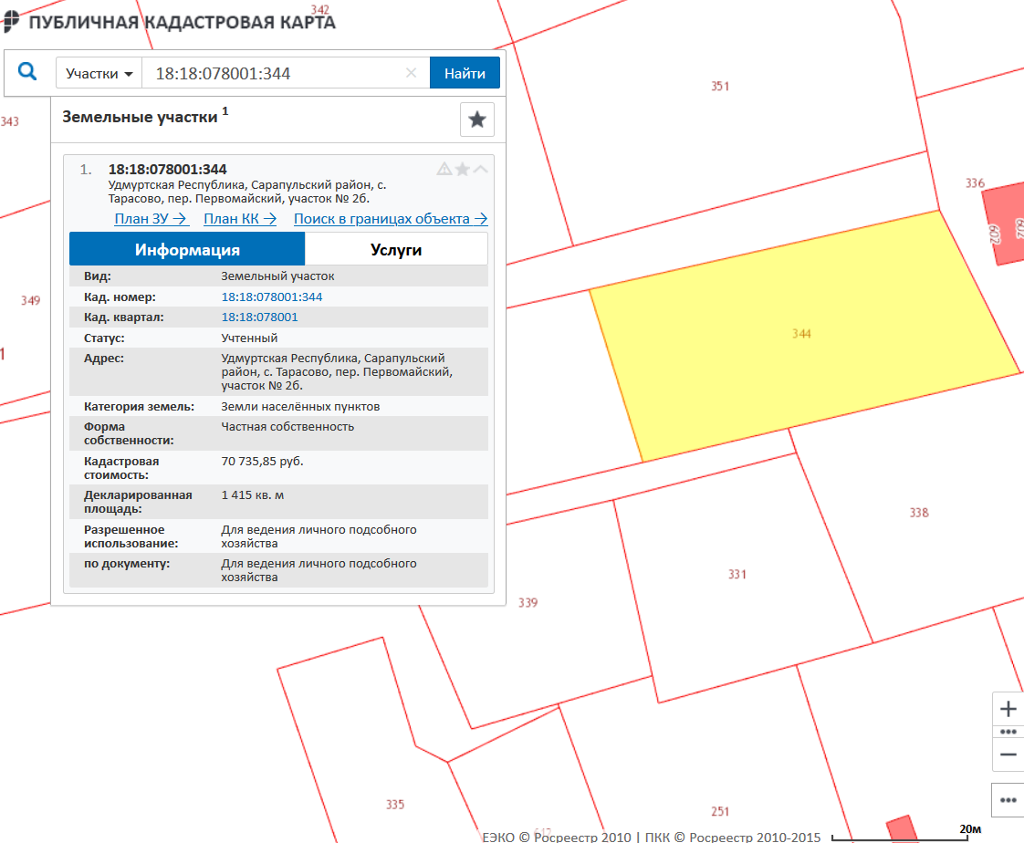Switch to the Информация tab

[x=187, y=249]
